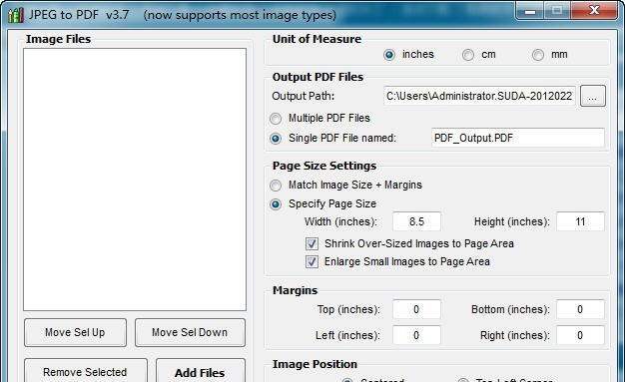
Task: Select Match Image Size + Margins
Action: tap(276, 186)
